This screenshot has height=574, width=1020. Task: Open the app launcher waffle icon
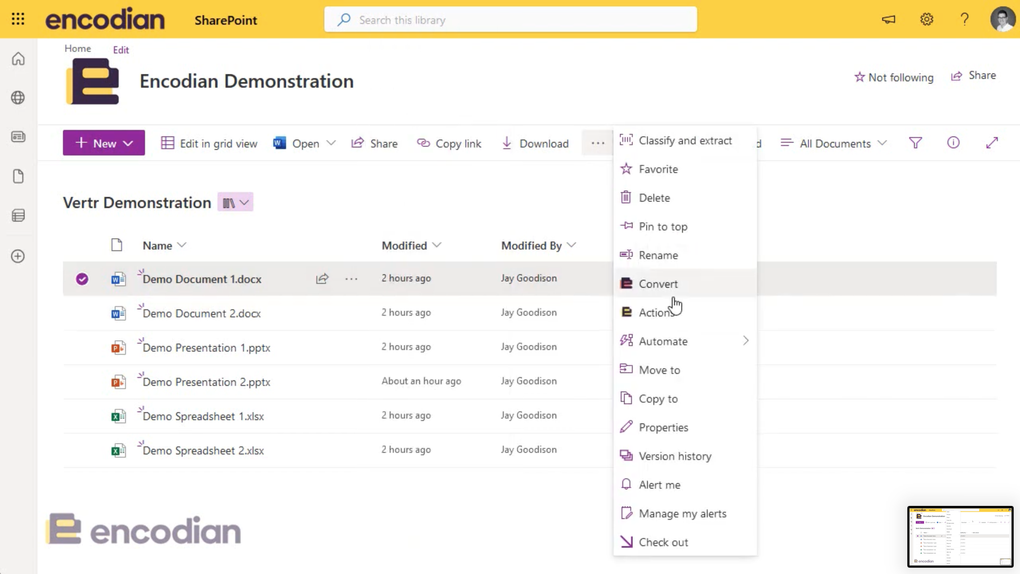18,19
